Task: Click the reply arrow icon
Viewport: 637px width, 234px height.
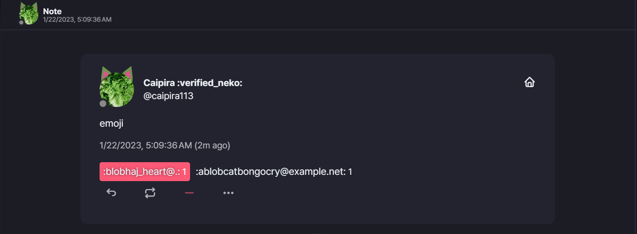Action: [111, 193]
